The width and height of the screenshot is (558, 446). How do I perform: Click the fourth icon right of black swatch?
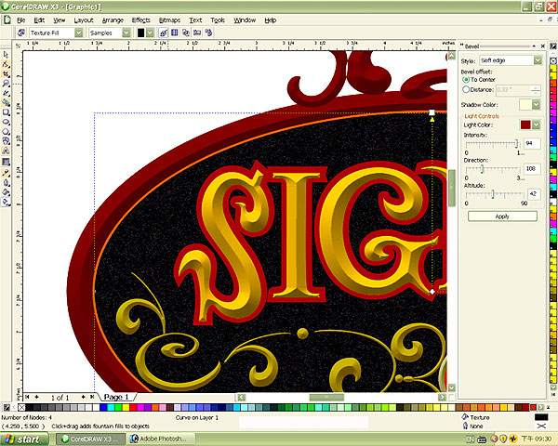tap(197, 33)
